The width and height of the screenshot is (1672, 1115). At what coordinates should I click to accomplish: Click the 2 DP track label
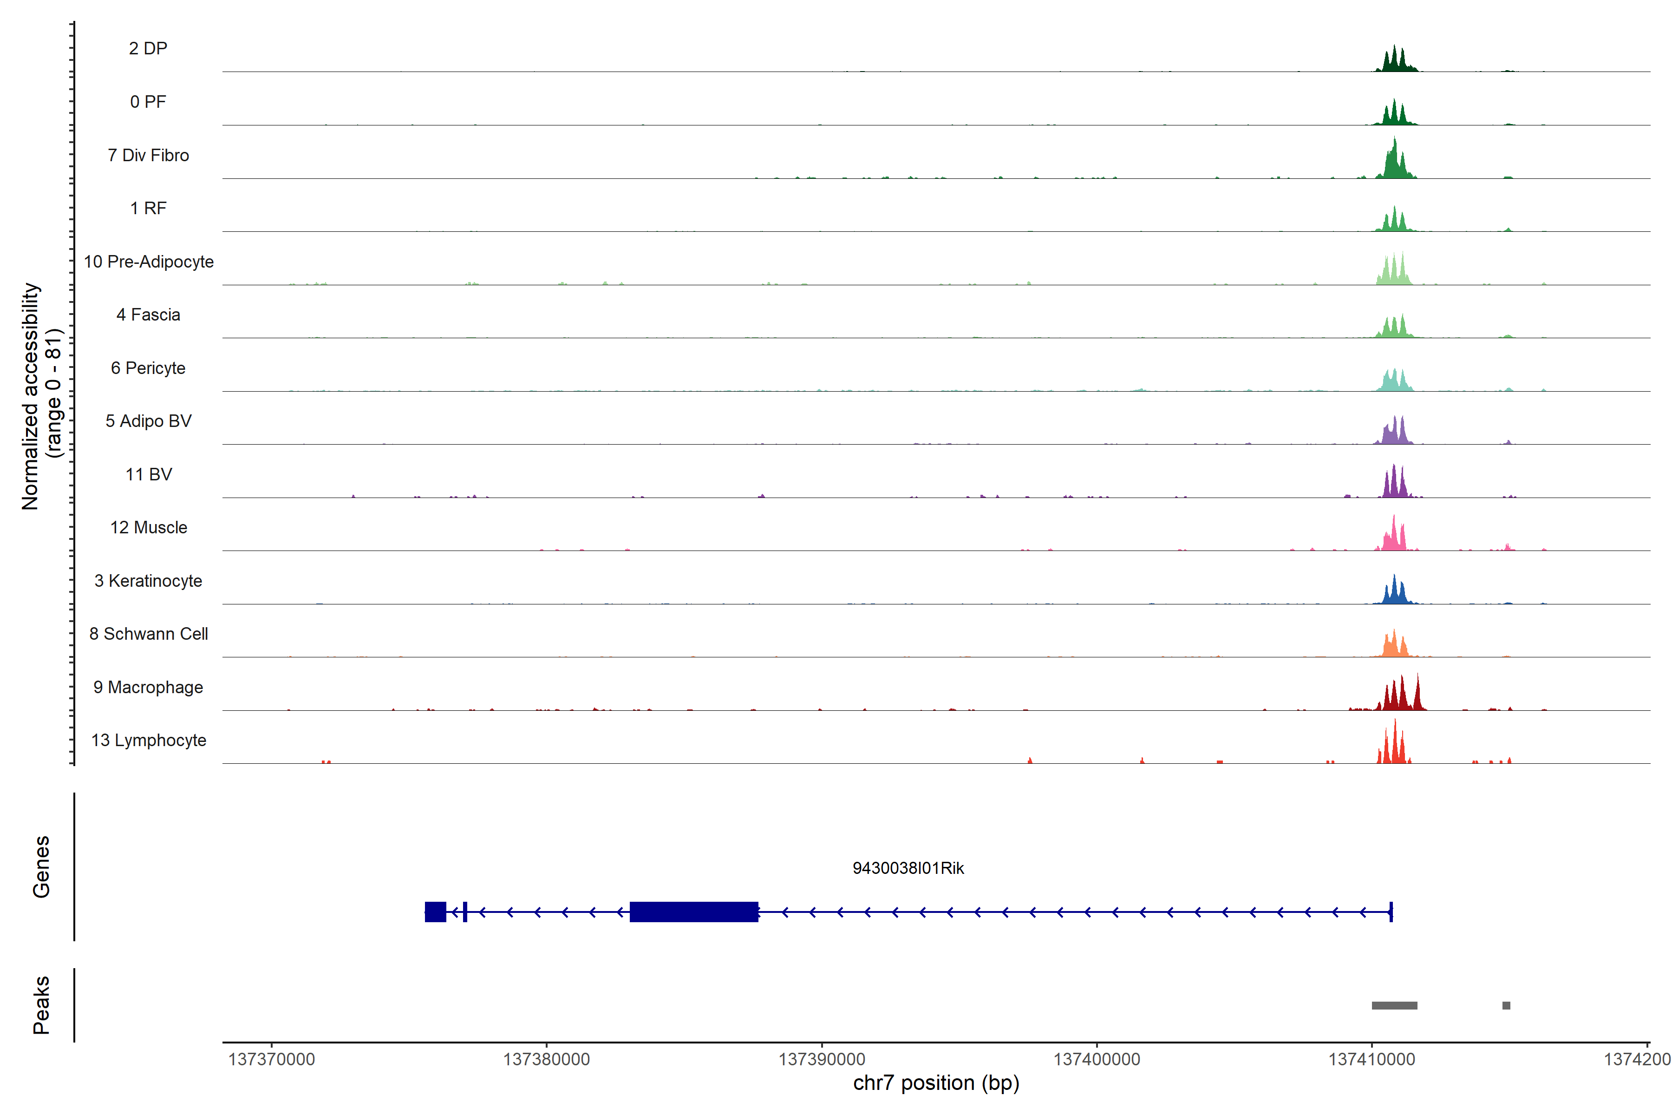148,48
